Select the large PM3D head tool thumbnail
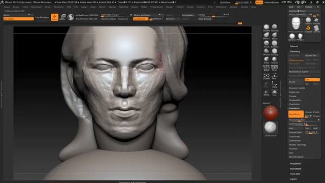The image size is (325, 183). click(296, 24)
